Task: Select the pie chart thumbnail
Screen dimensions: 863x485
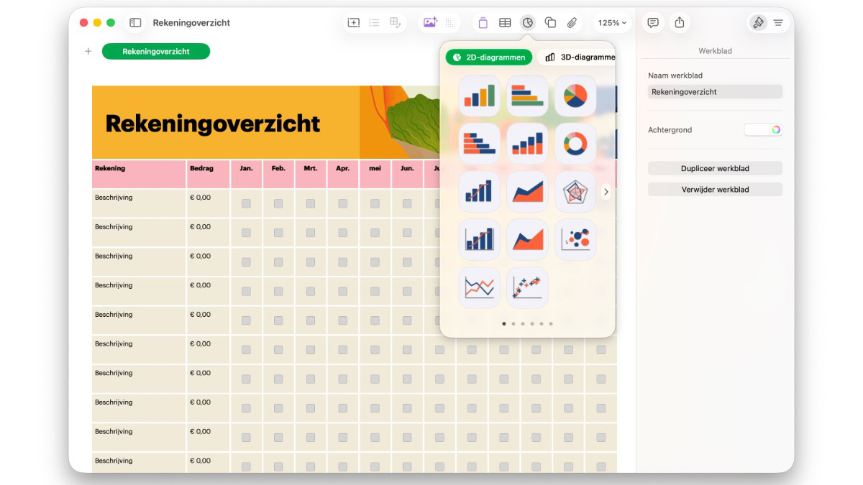Action: (575, 96)
